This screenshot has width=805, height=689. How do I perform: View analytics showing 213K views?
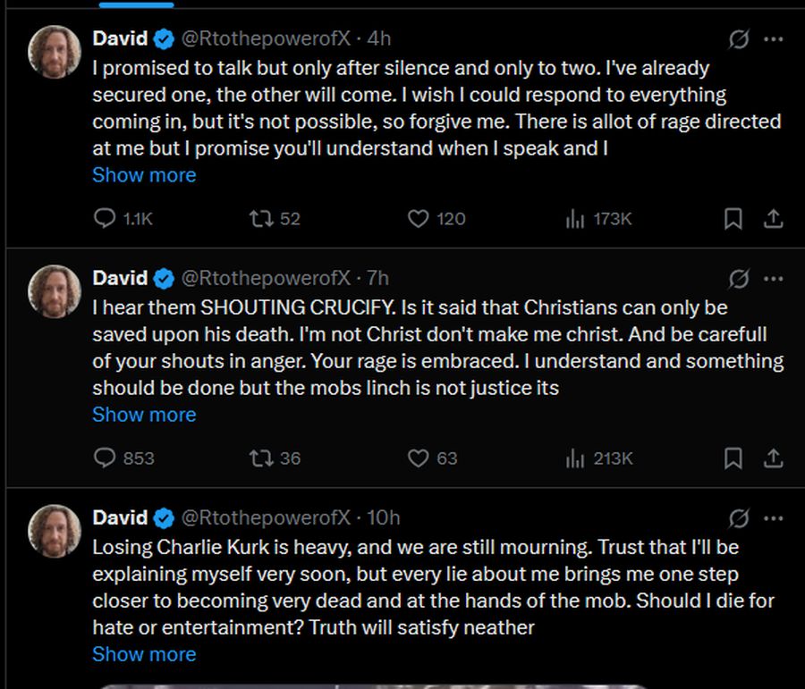575,458
